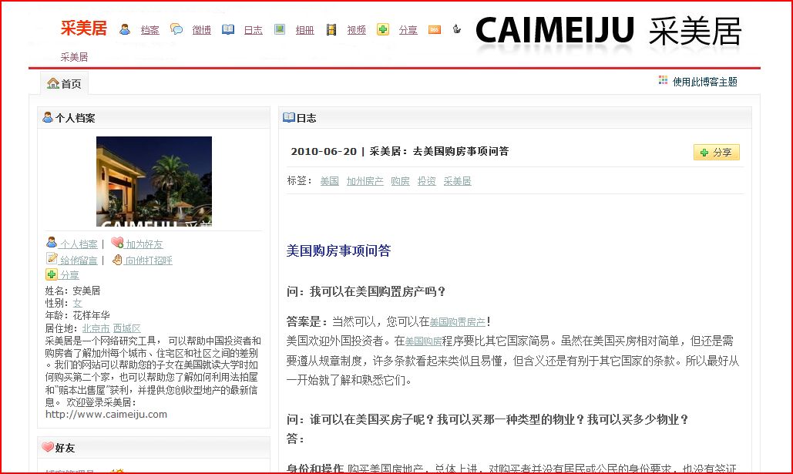Click the film strip icon beside 视频
This screenshot has width=793, height=474.
pos(331,30)
